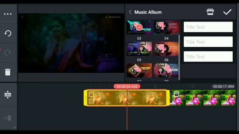239x134 pixels.
Task: Grab the left yellow trim handle
Action: [x=86, y=98]
